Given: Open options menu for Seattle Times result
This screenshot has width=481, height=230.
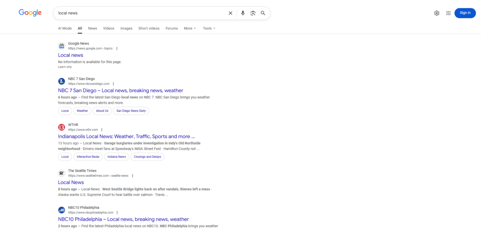Looking at the screenshot, I should [133, 176].
